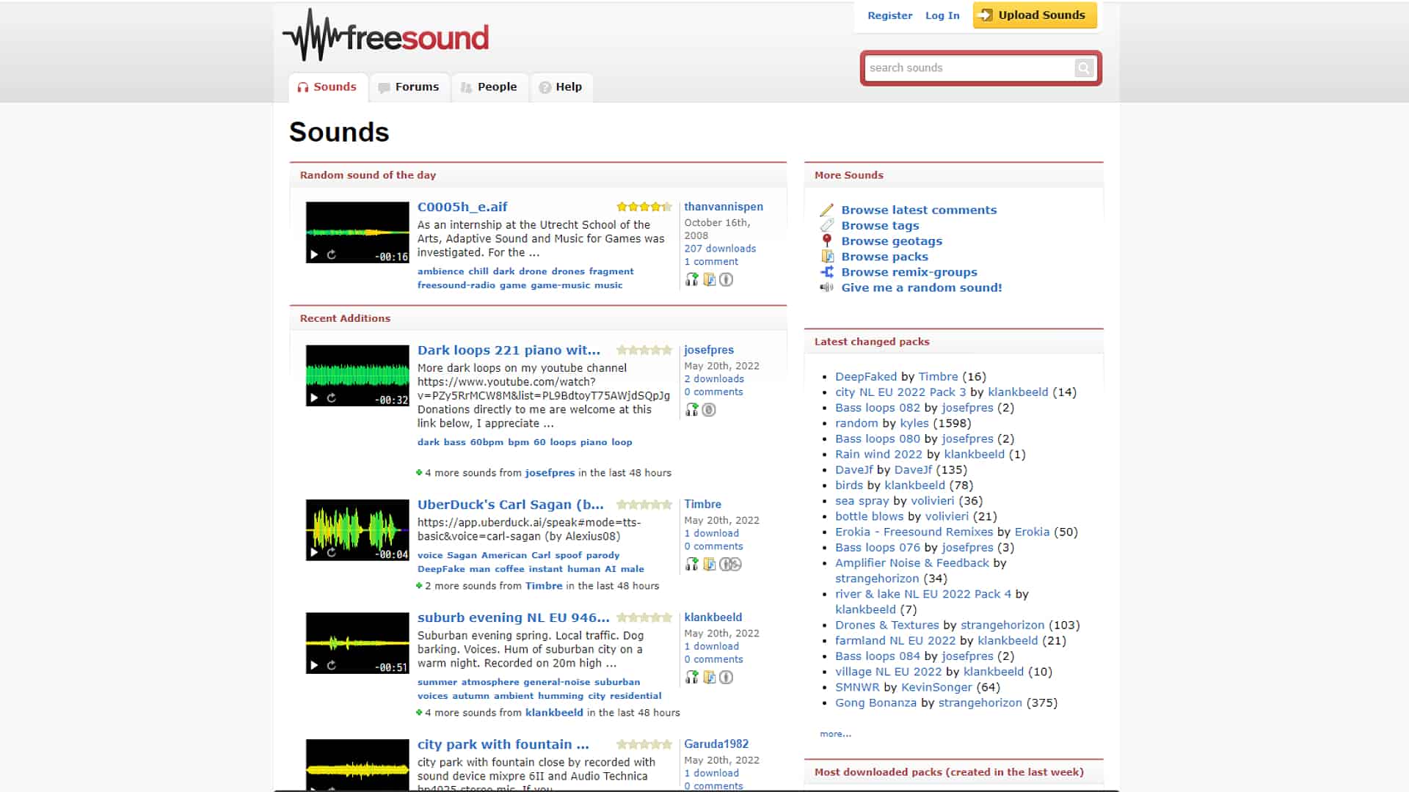The width and height of the screenshot is (1409, 792).
Task: Expand 4 more sounds from josefpres
Action: click(419, 473)
